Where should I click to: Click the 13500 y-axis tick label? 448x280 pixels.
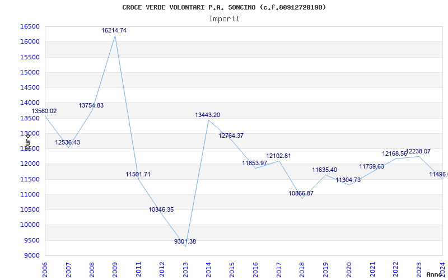[30, 118]
